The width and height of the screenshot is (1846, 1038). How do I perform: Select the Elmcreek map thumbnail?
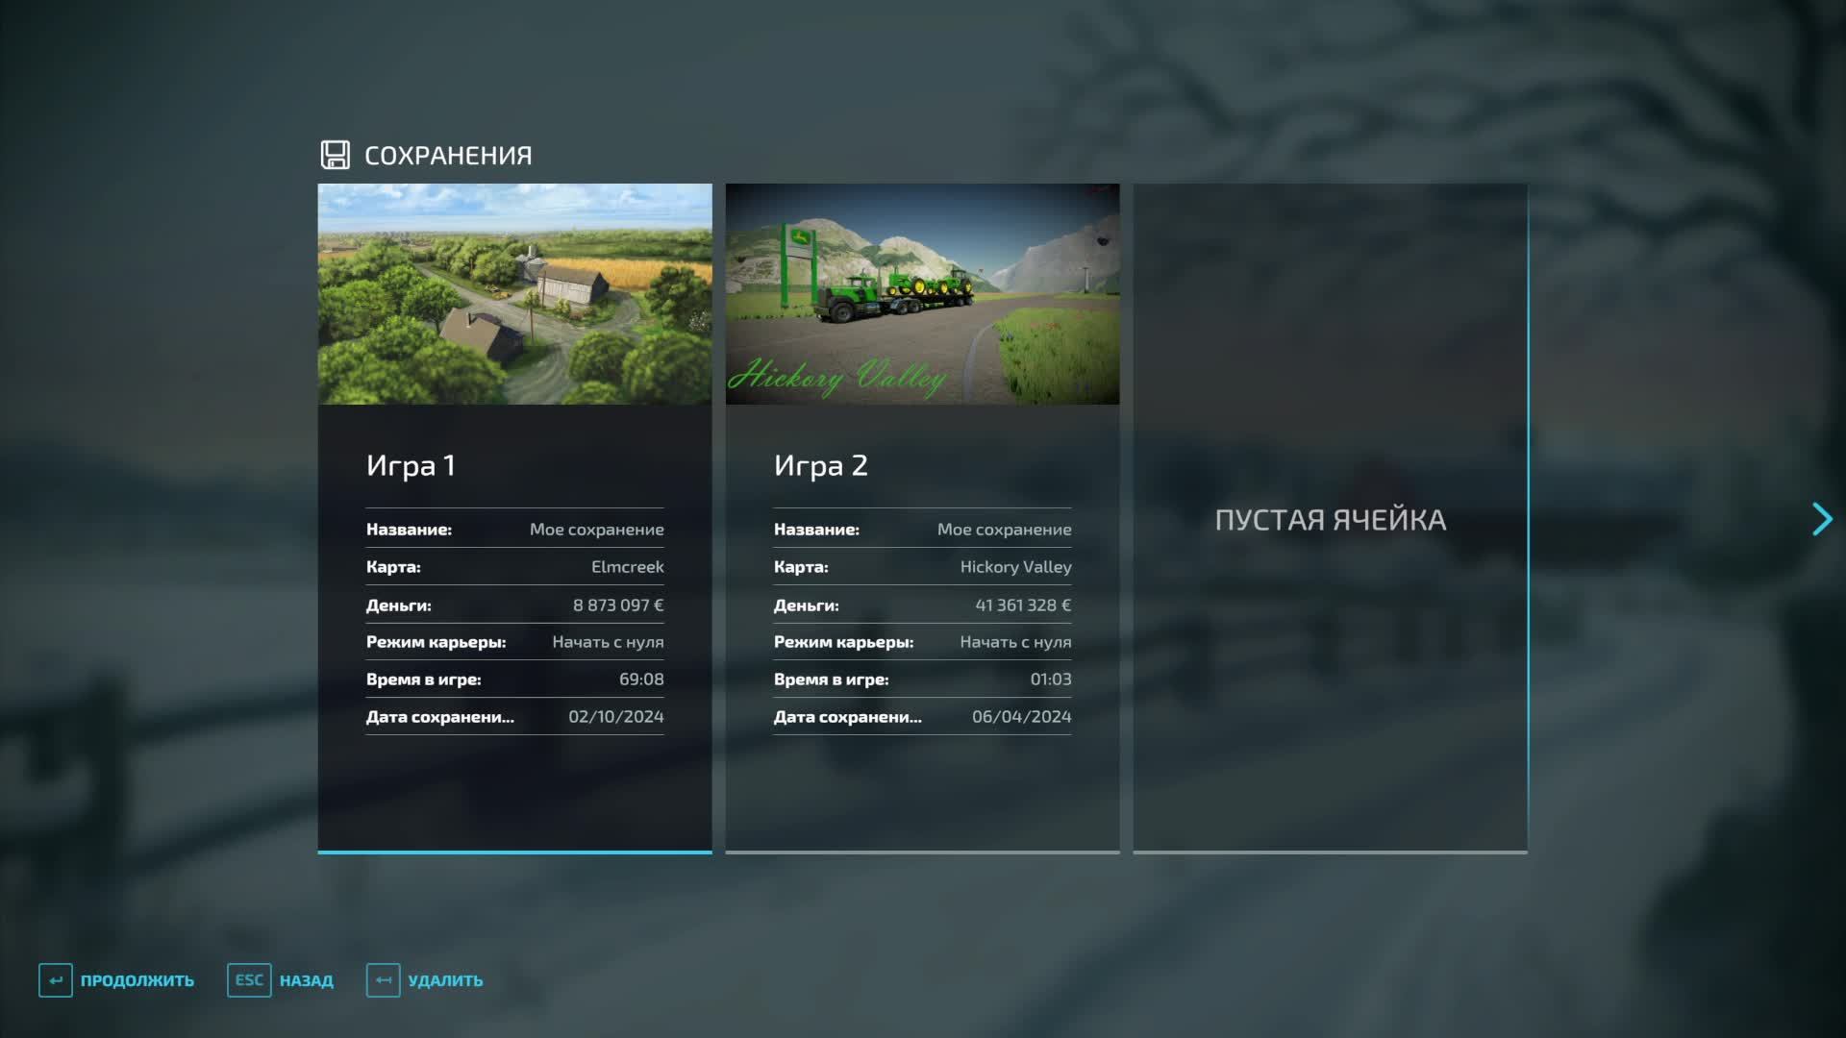click(514, 293)
